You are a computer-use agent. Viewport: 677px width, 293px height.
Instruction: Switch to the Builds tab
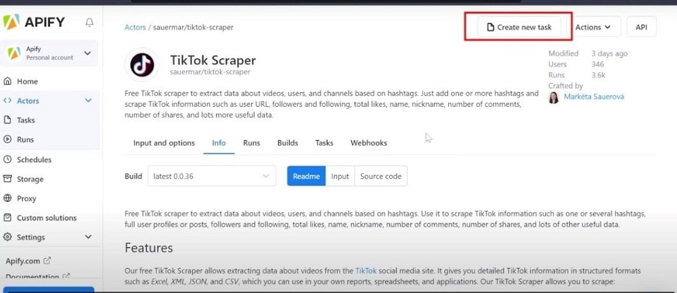[288, 143]
